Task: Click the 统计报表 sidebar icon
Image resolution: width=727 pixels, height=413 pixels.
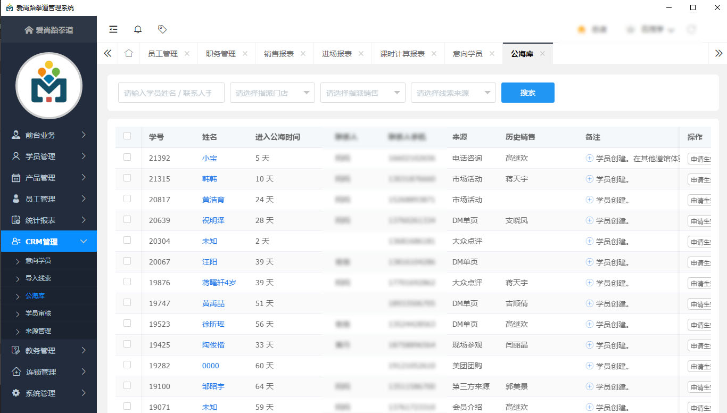Action: click(16, 220)
